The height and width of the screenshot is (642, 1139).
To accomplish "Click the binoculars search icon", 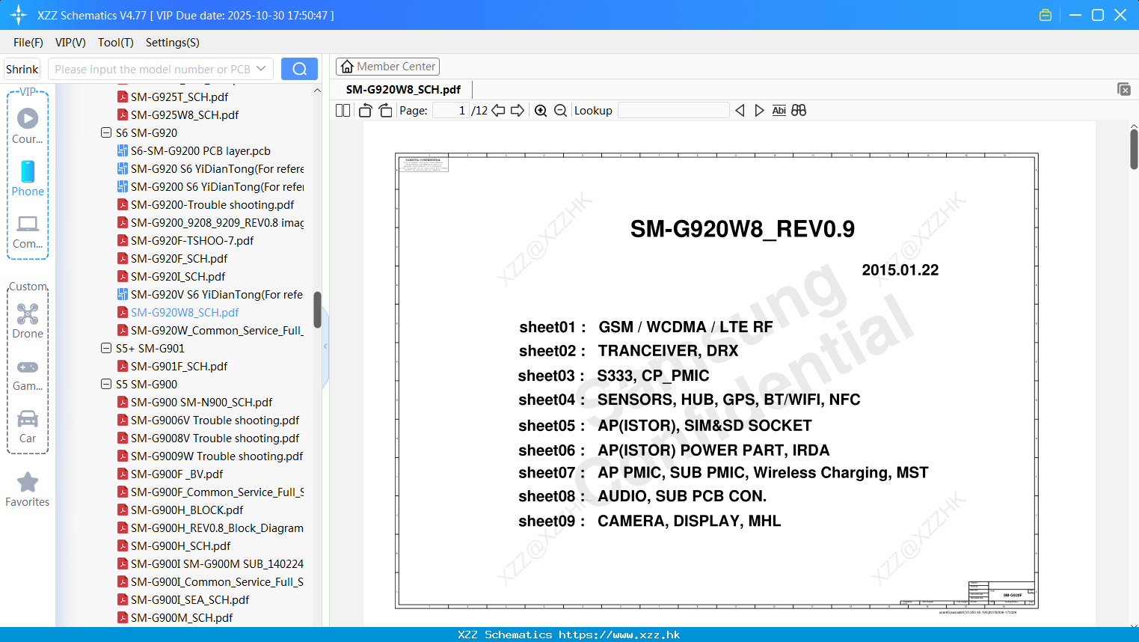I will 799,111.
